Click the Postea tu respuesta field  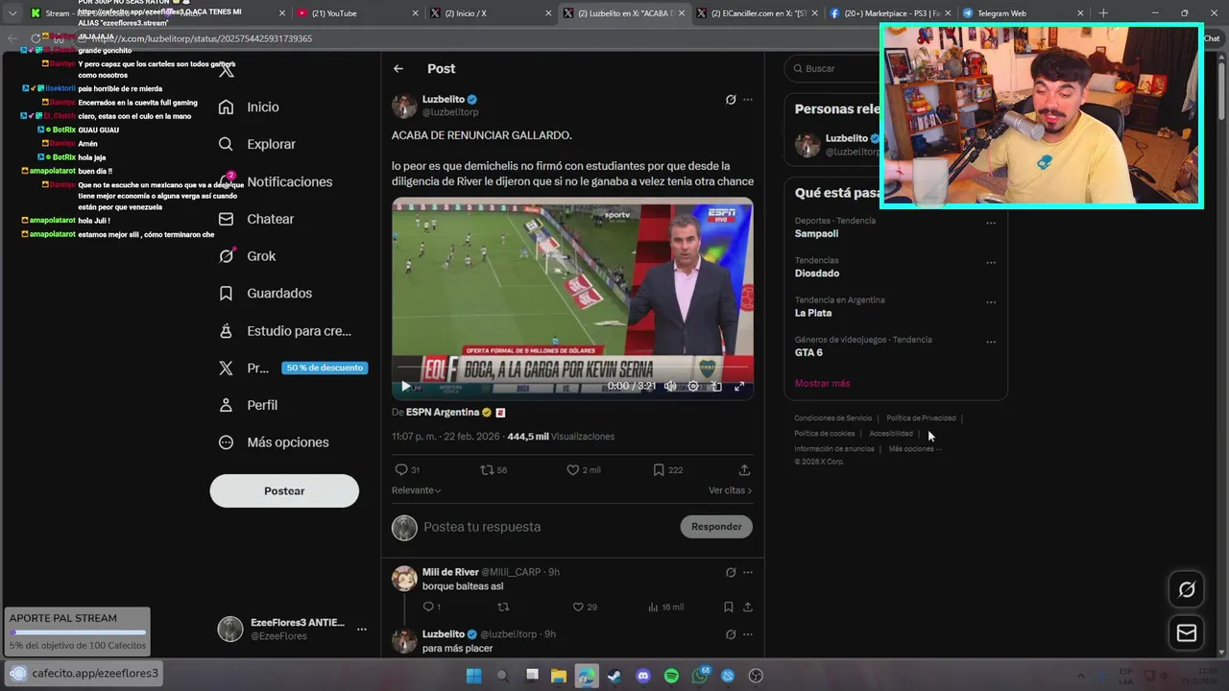tap(547, 527)
